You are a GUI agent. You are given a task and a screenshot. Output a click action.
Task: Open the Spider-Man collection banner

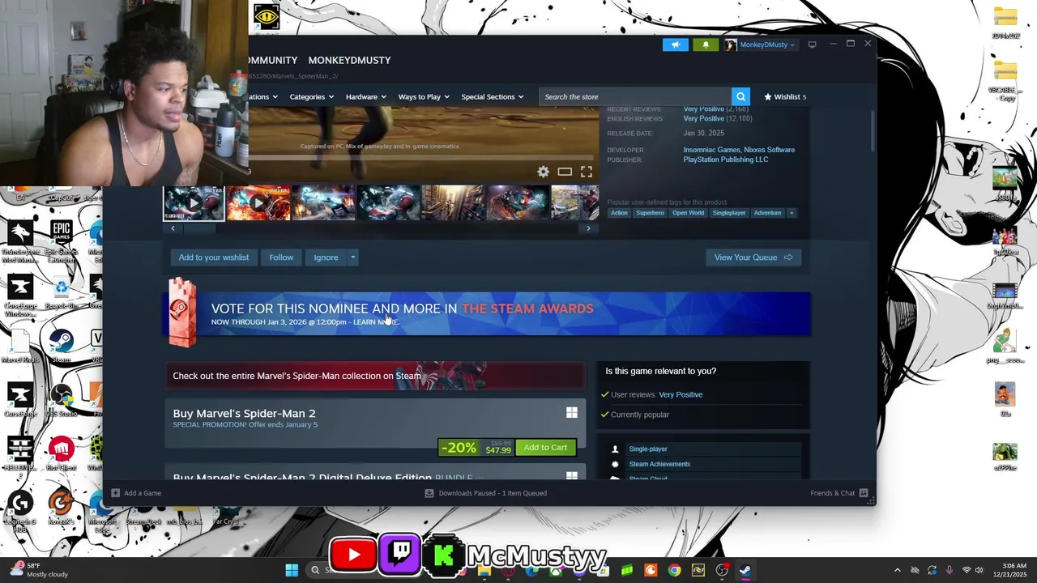tap(374, 376)
